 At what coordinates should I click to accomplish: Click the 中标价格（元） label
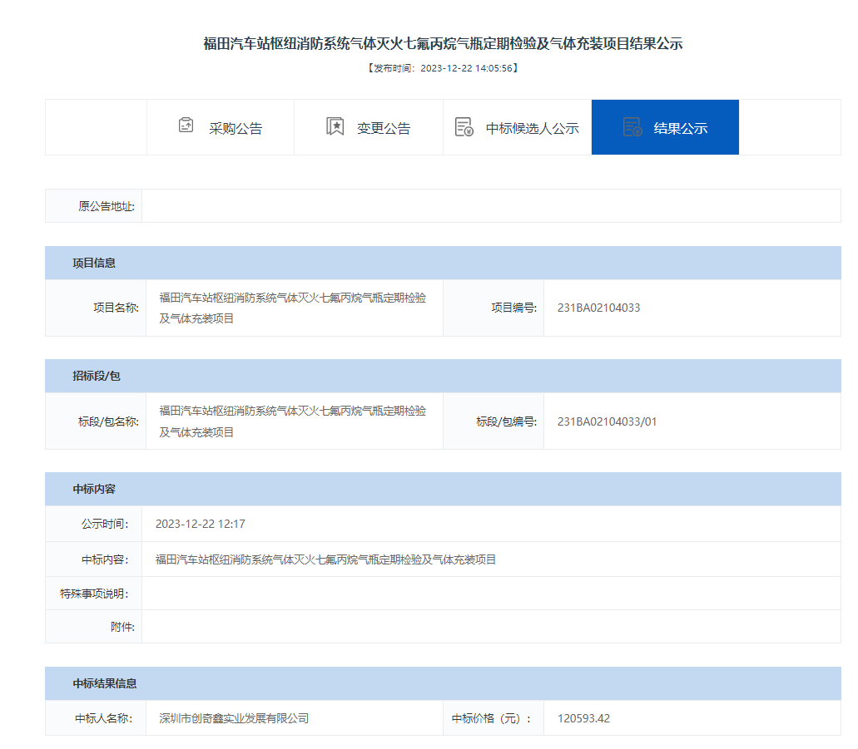(x=491, y=718)
